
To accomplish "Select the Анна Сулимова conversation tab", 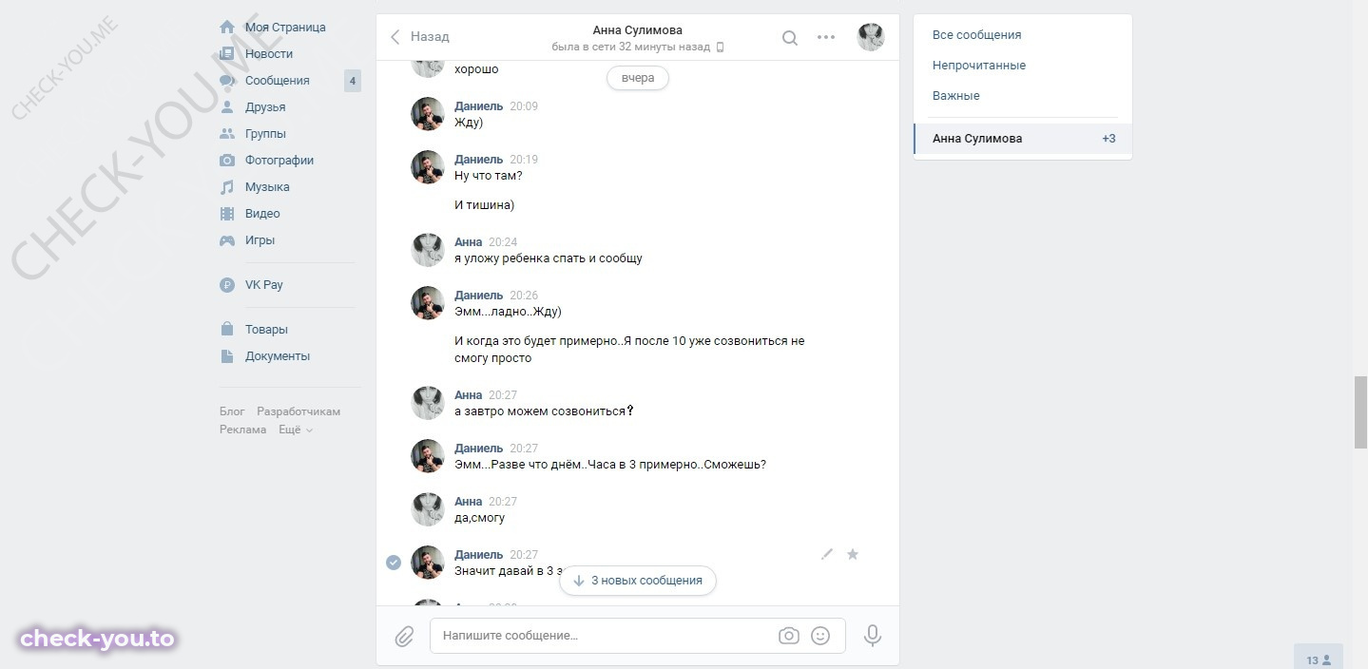I will click(1023, 139).
